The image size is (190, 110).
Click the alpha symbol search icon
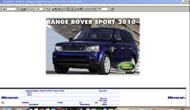click(x=59, y=9)
